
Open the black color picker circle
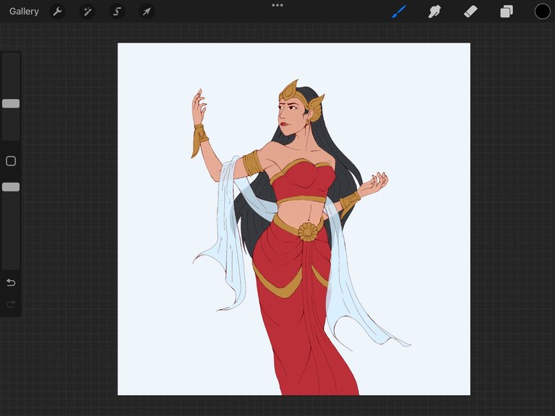point(542,12)
